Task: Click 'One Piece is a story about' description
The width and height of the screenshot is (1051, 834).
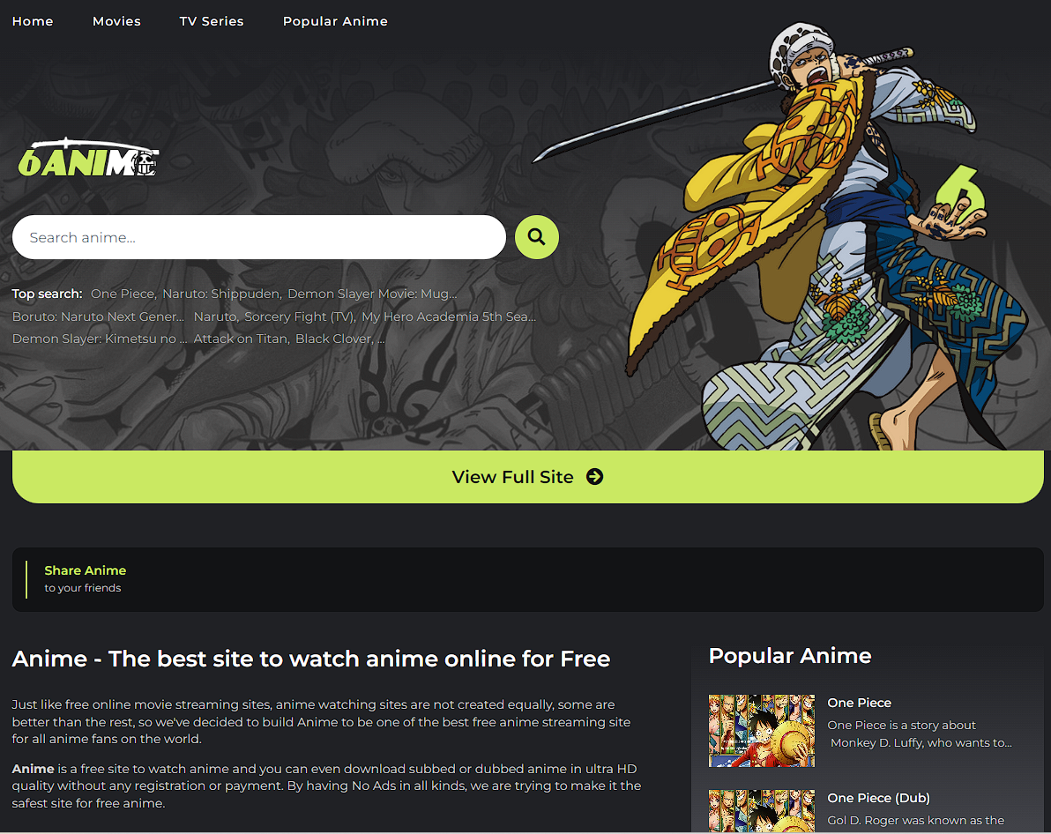Action: point(901,726)
